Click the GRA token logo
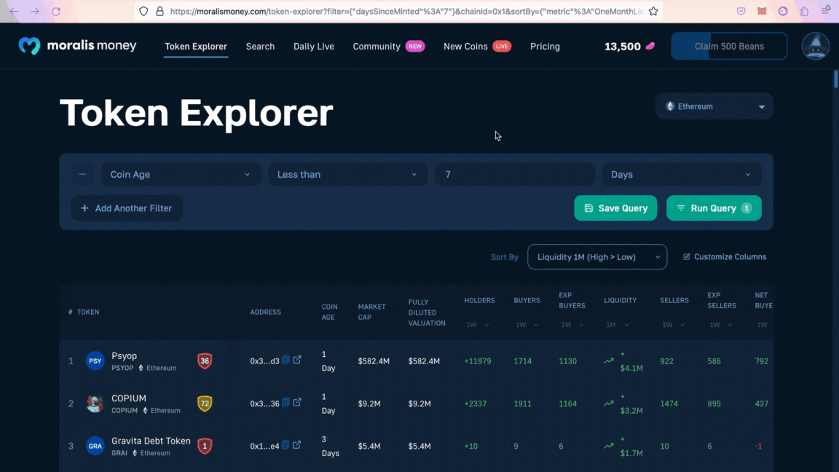 coord(95,446)
